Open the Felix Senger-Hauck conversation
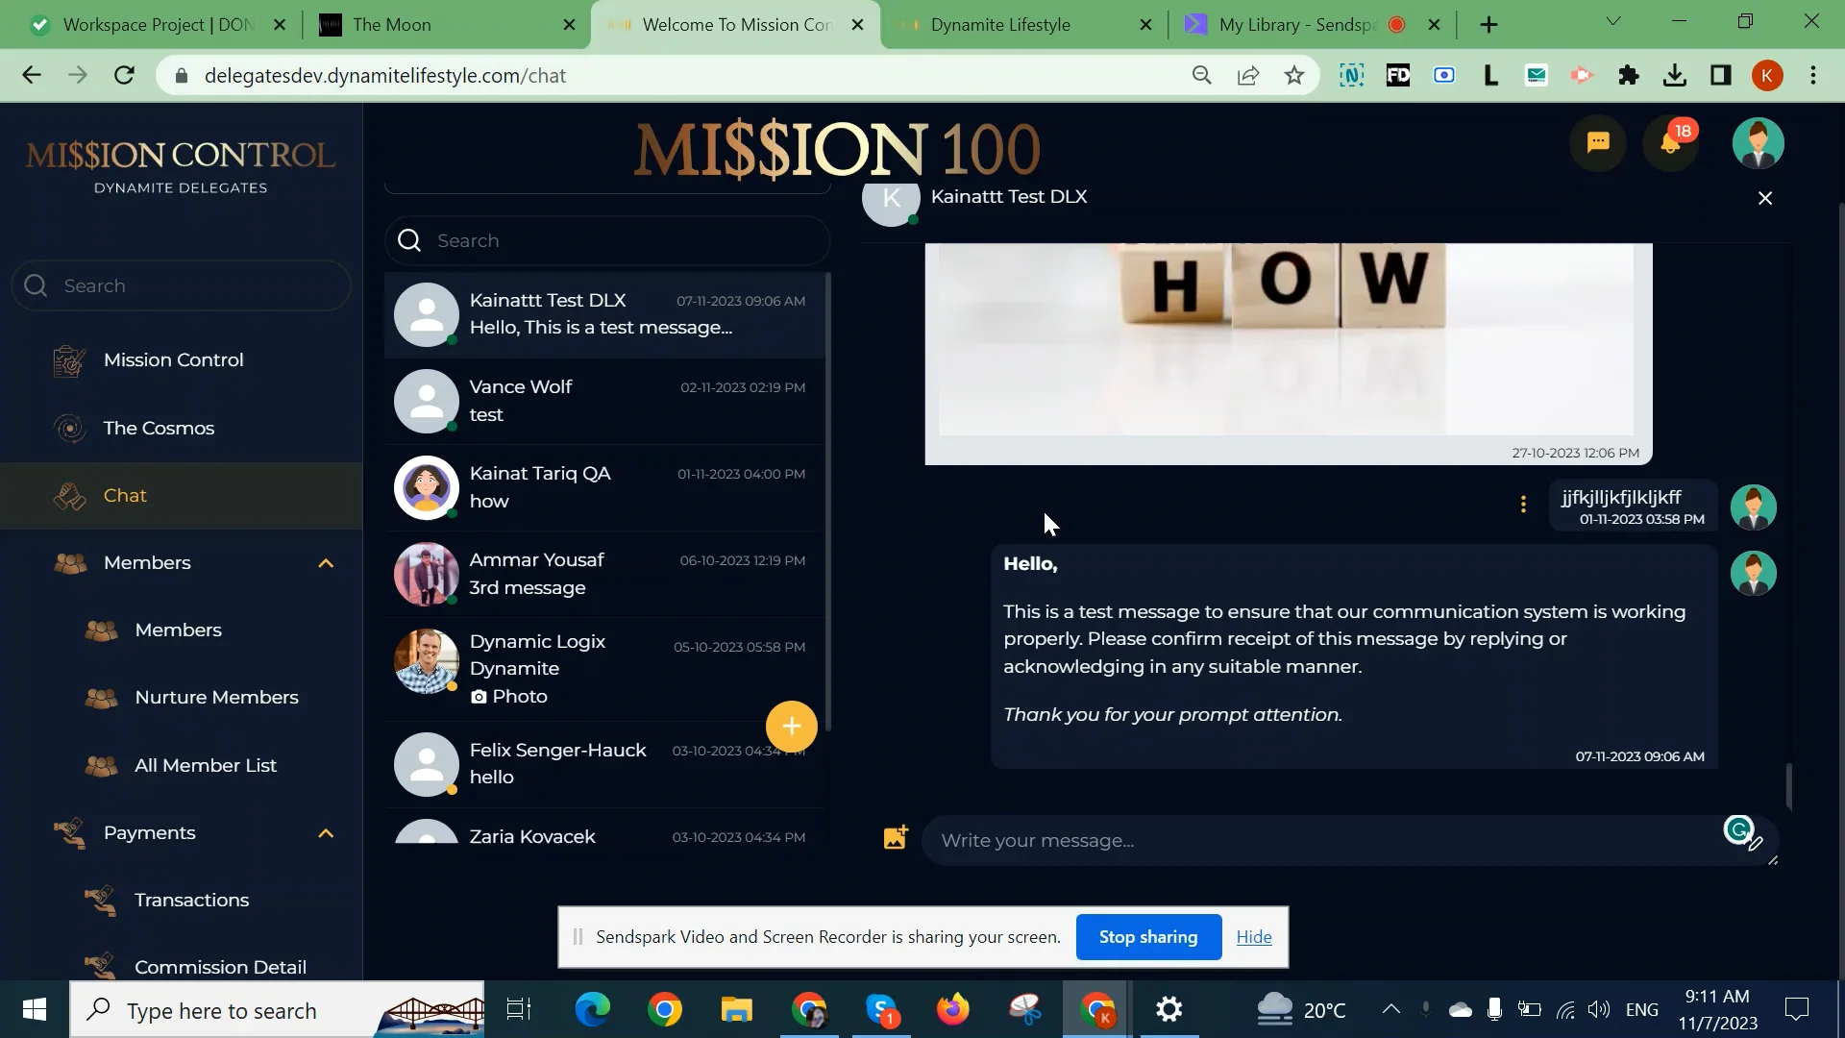This screenshot has width=1845, height=1038. pyautogui.click(x=605, y=764)
